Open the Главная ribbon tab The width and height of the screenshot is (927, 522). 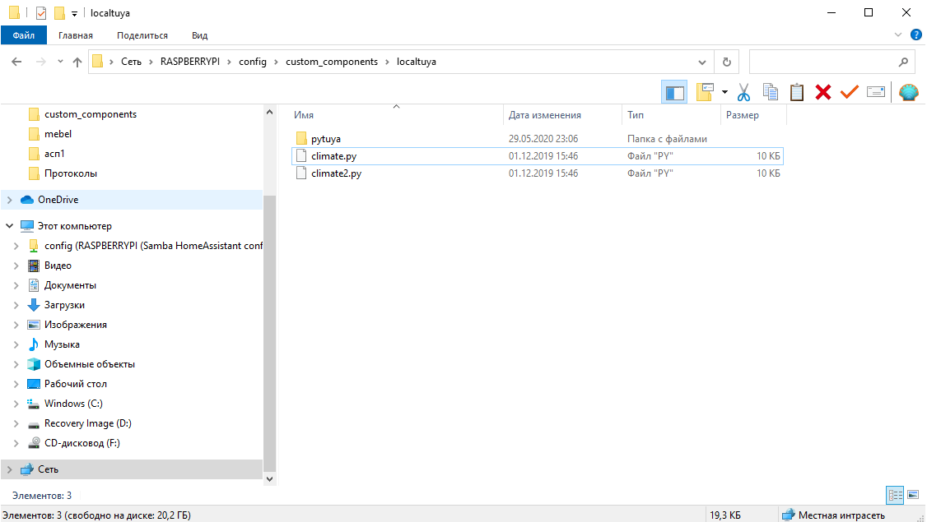(x=76, y=35)
